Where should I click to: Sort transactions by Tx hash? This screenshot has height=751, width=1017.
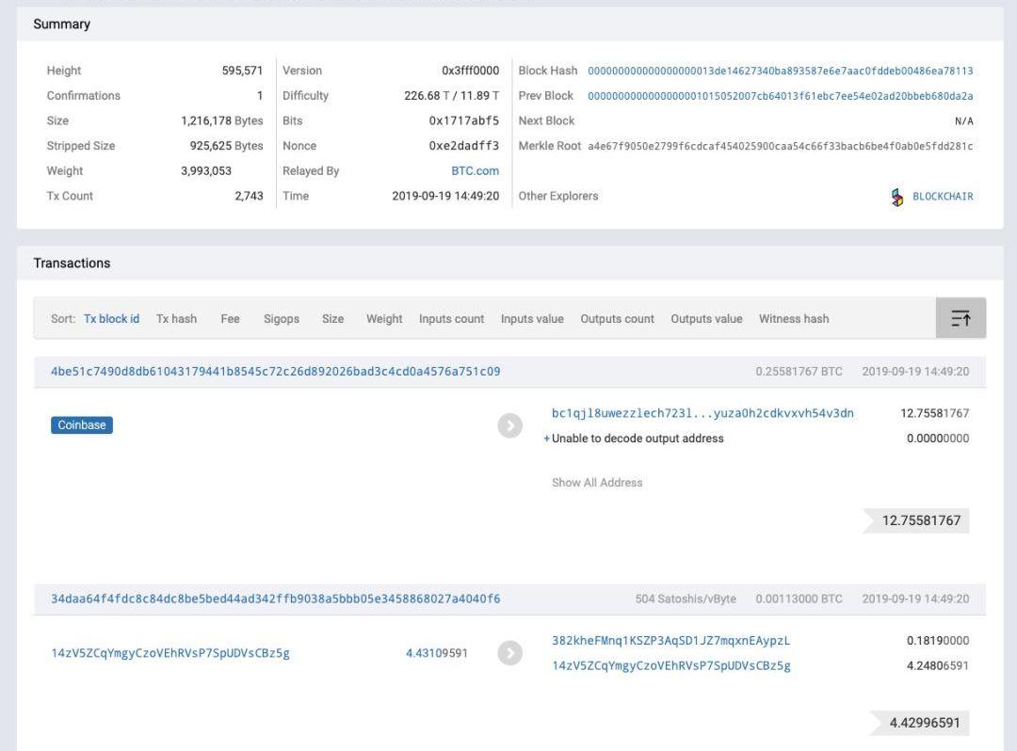click(176, 319)
